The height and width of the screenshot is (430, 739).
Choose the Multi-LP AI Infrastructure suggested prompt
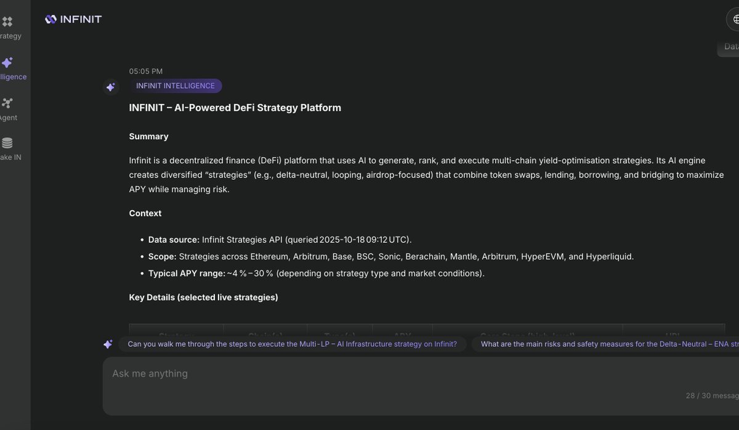click(293, 344)
